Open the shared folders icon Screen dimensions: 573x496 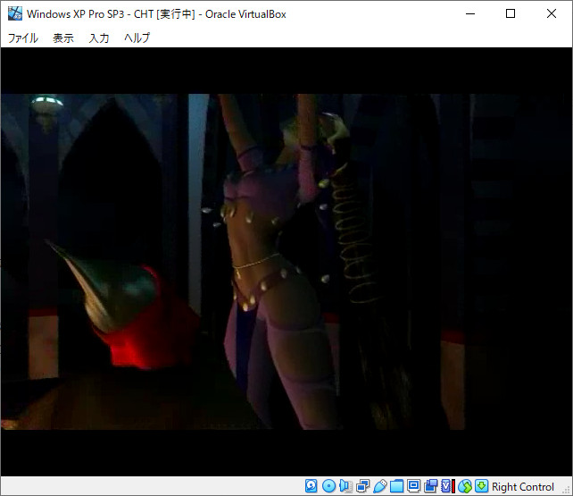(x=397, y=486)
